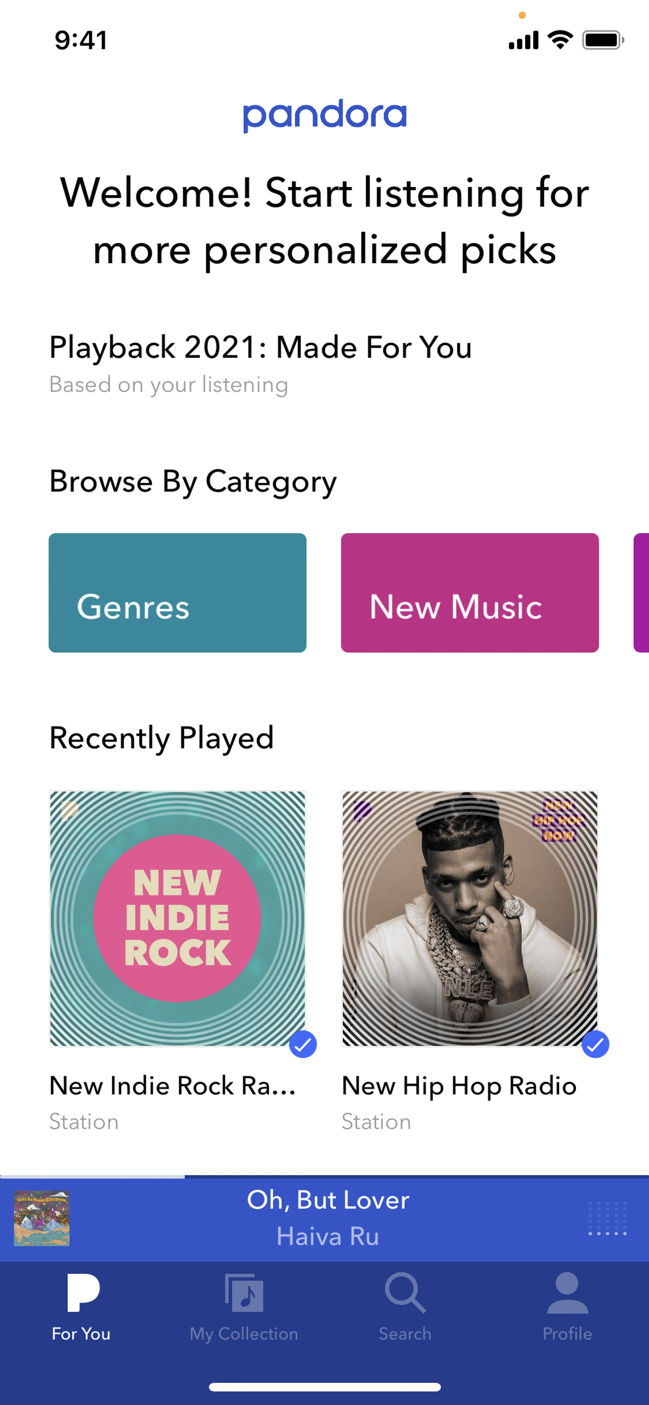Tap the now-playing dotted grid icon
Viewport: 649px width, 1405px height.
(607, 1218)
